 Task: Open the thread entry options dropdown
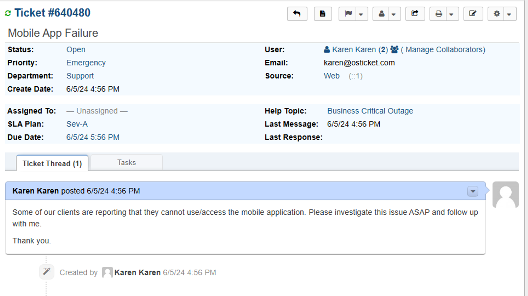(473, 191)
